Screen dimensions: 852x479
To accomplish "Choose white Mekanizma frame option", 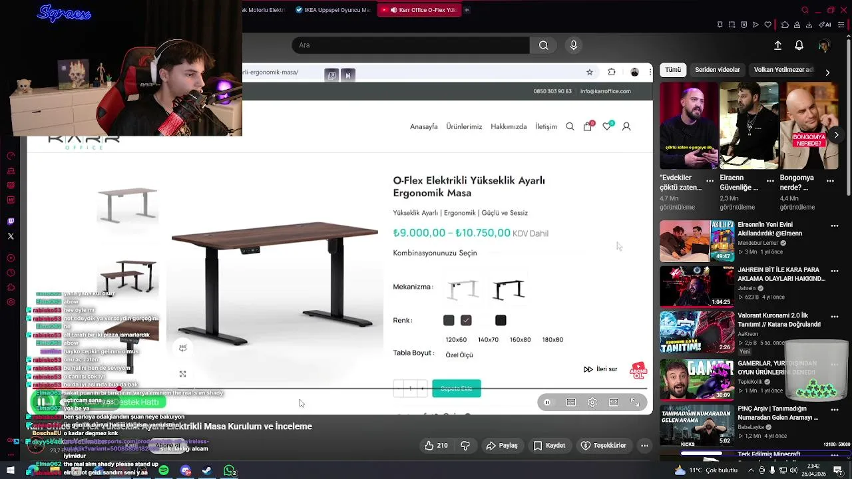I will (x=463, y=289).
